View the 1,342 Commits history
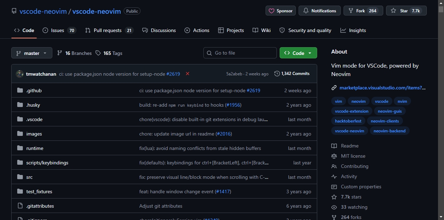 tap(292, 74)
